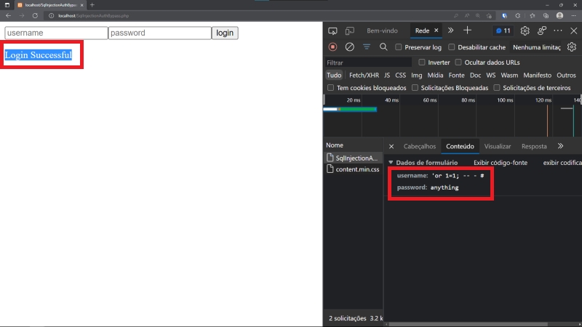The image size is (582, 327).
Task: Toggle device emulation icon in DevTools
Action: (350, 31)
